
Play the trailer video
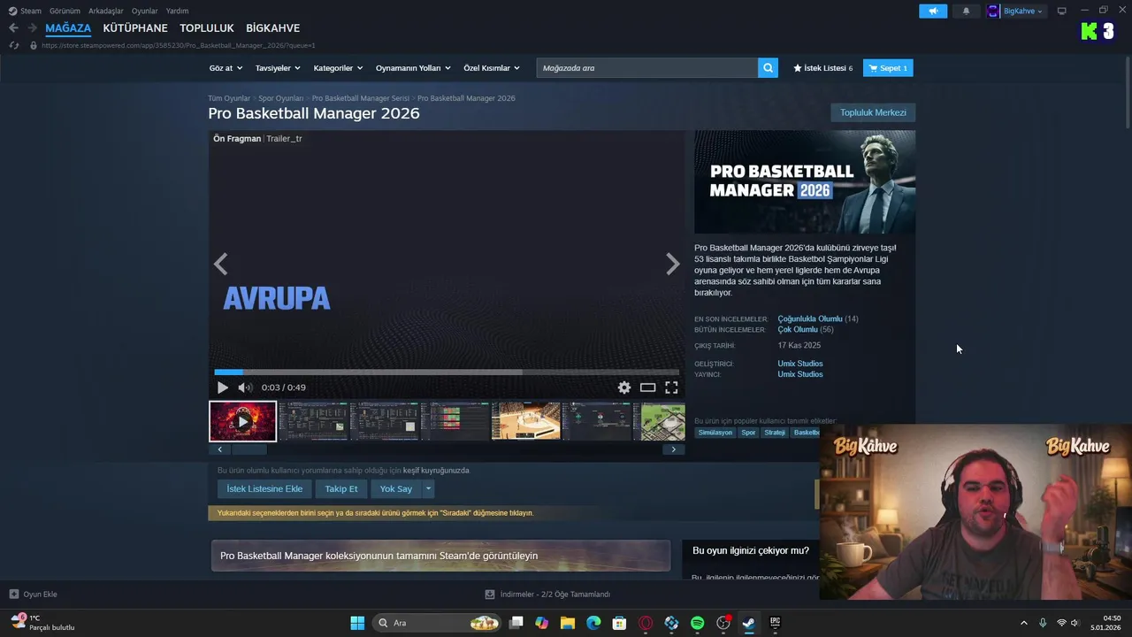point(223,388)
